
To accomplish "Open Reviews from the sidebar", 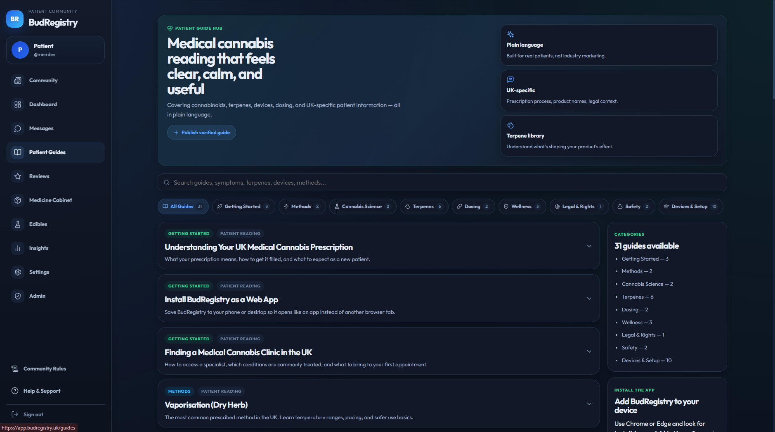I will (55, 176).
